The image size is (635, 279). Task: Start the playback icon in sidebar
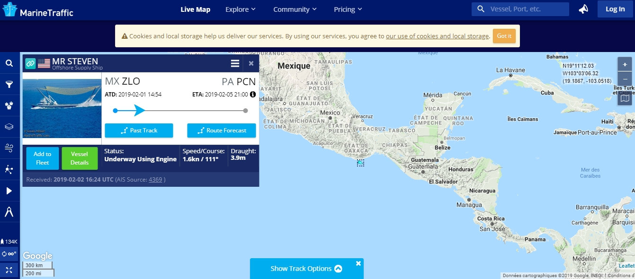pyautogui.click(x=9, y=191)
